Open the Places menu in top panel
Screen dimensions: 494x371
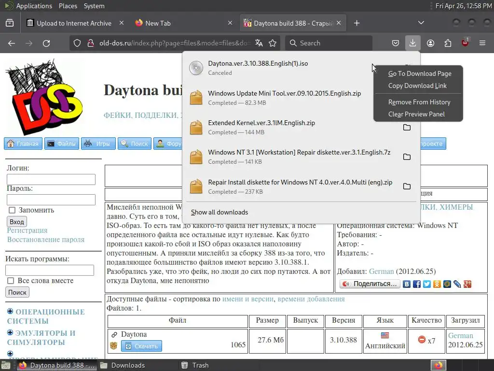68,6
